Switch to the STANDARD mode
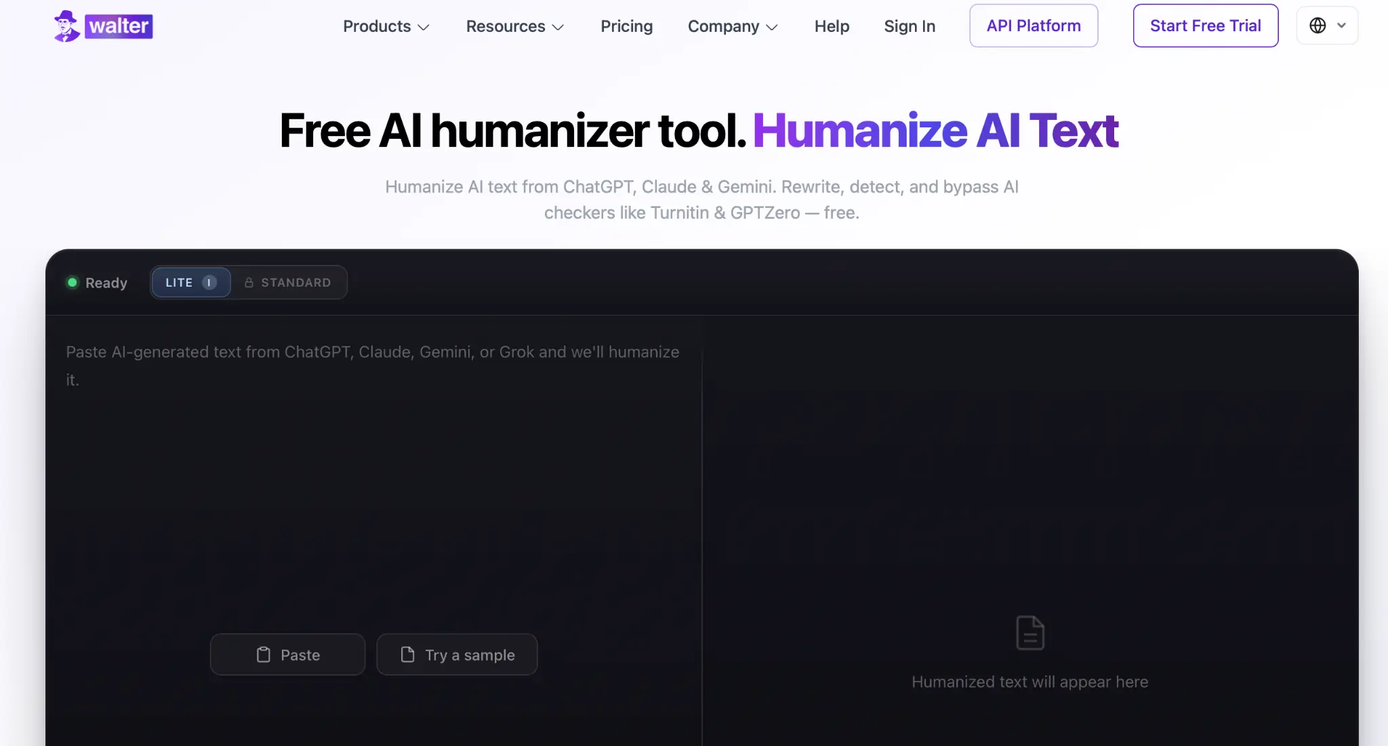 pyautogui.click(x=288, y=283)
